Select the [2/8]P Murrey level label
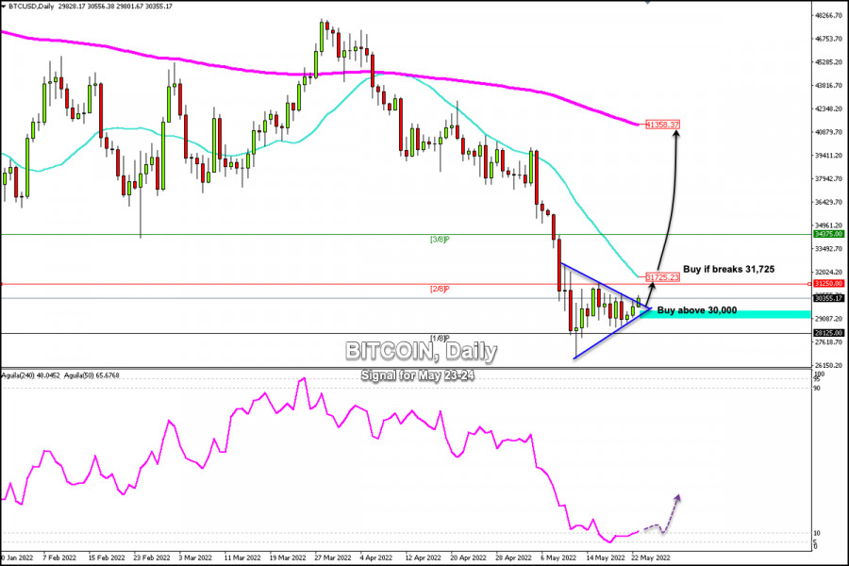The width and height of the screenshot is (849, 566). 440,289
